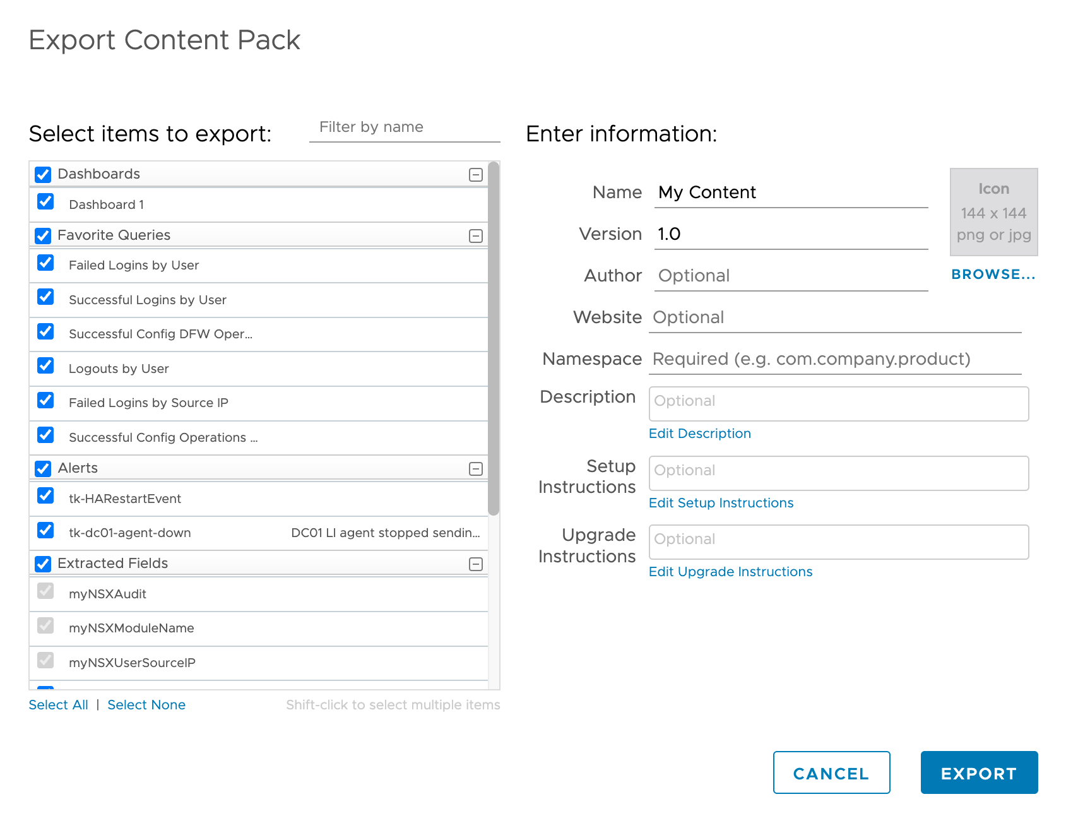Uncheck the Favorite Queries group checkbox

[x=43, y=236]
